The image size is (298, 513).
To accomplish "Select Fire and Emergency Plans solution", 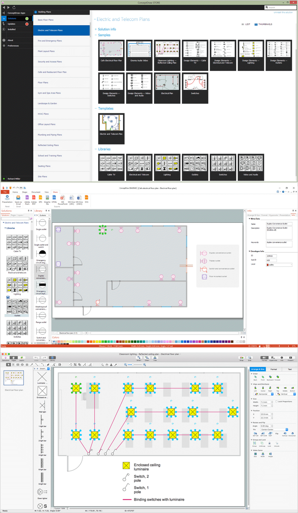I will tap(61, 41).
